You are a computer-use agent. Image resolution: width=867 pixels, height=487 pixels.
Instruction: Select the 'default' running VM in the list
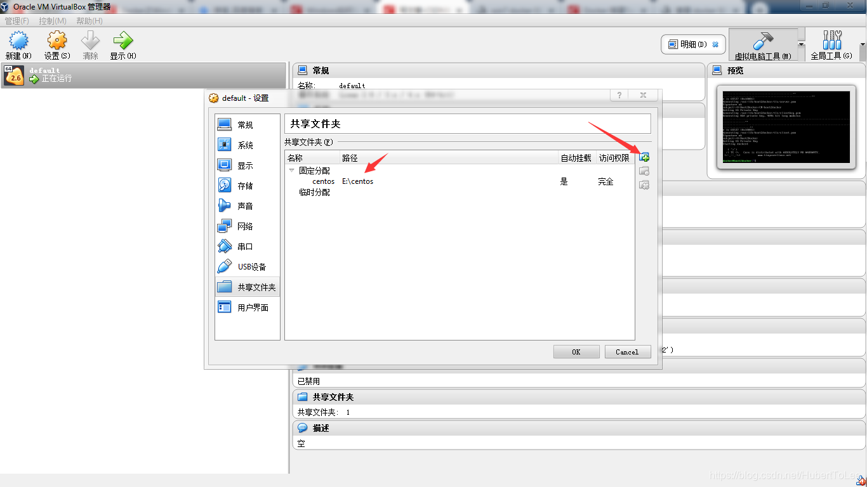(x=143, y=75)
